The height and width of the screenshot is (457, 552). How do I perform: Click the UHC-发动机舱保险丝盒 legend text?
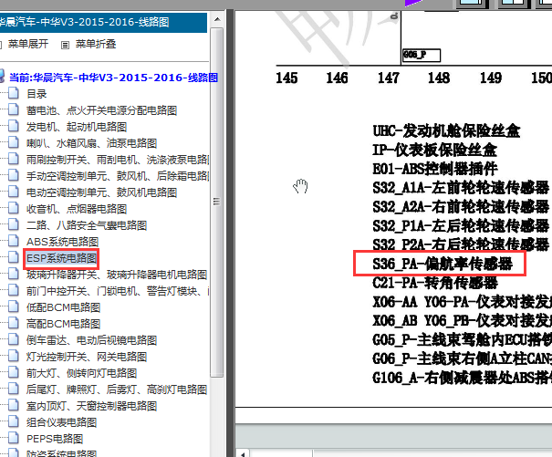point(446,130)
